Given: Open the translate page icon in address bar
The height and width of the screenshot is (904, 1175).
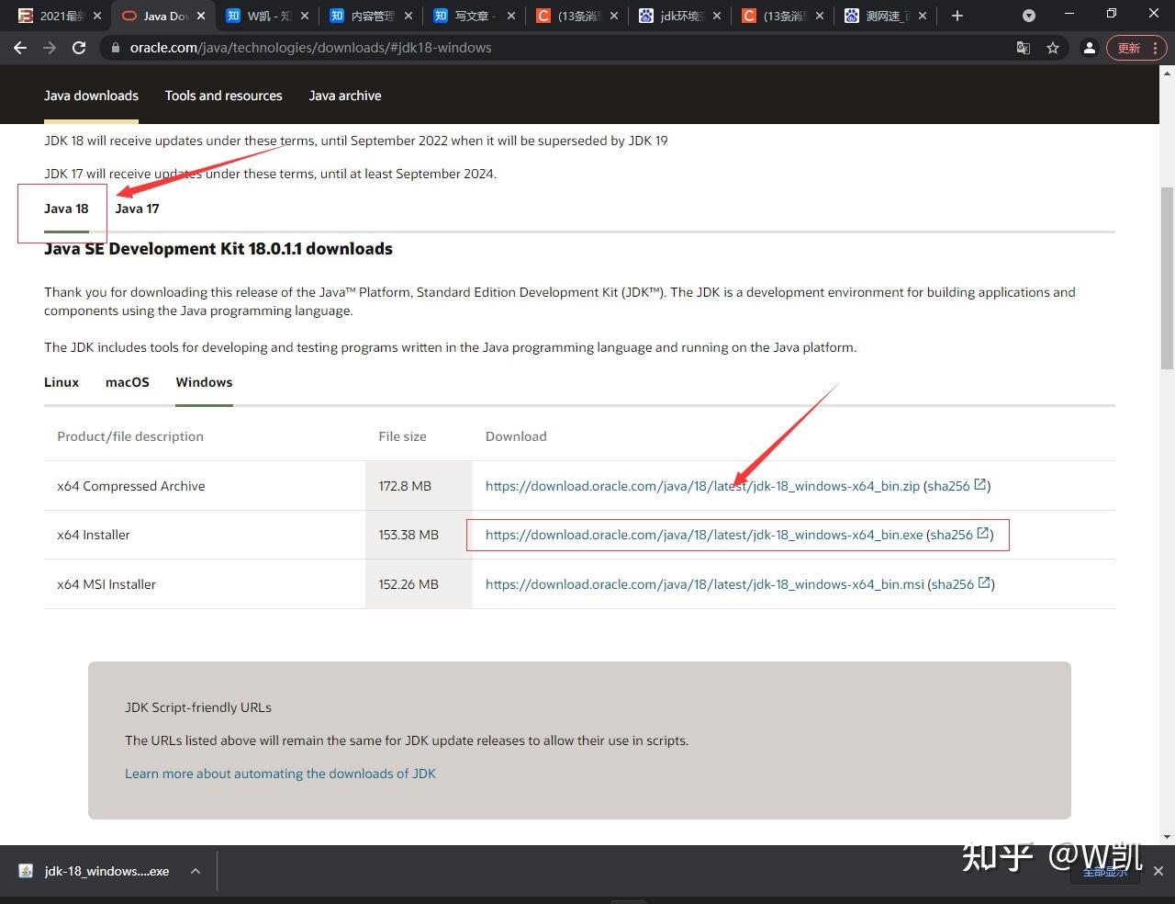Looking at the screenshot, I should click(x=1024, y=48).
